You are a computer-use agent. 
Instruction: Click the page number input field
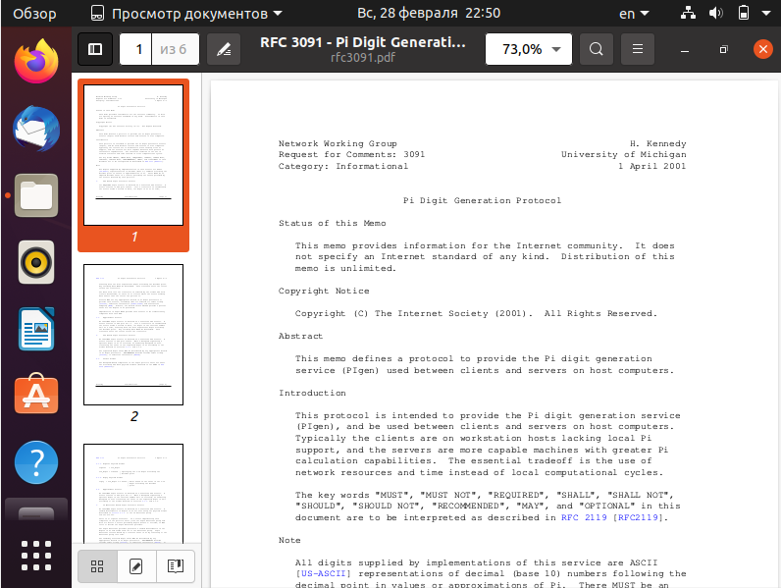click(x=135, y=49)
